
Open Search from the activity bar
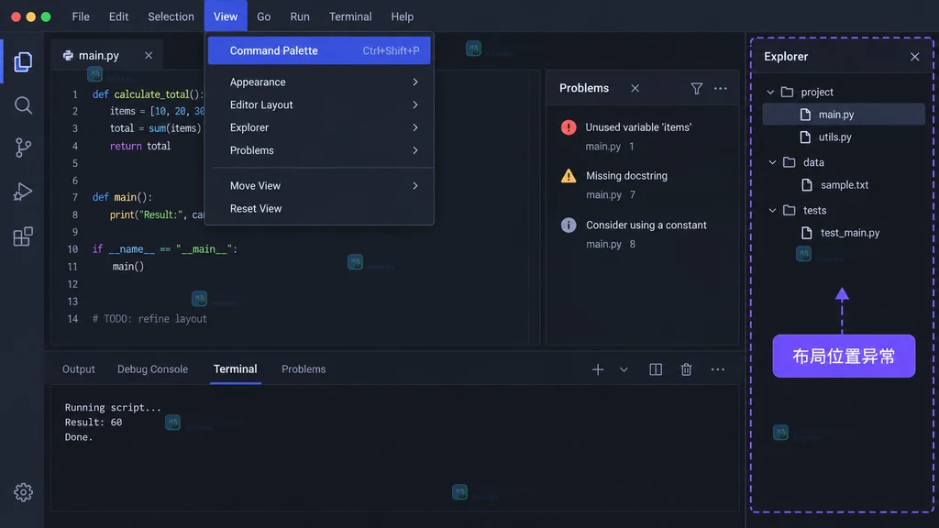click(23, 105)
